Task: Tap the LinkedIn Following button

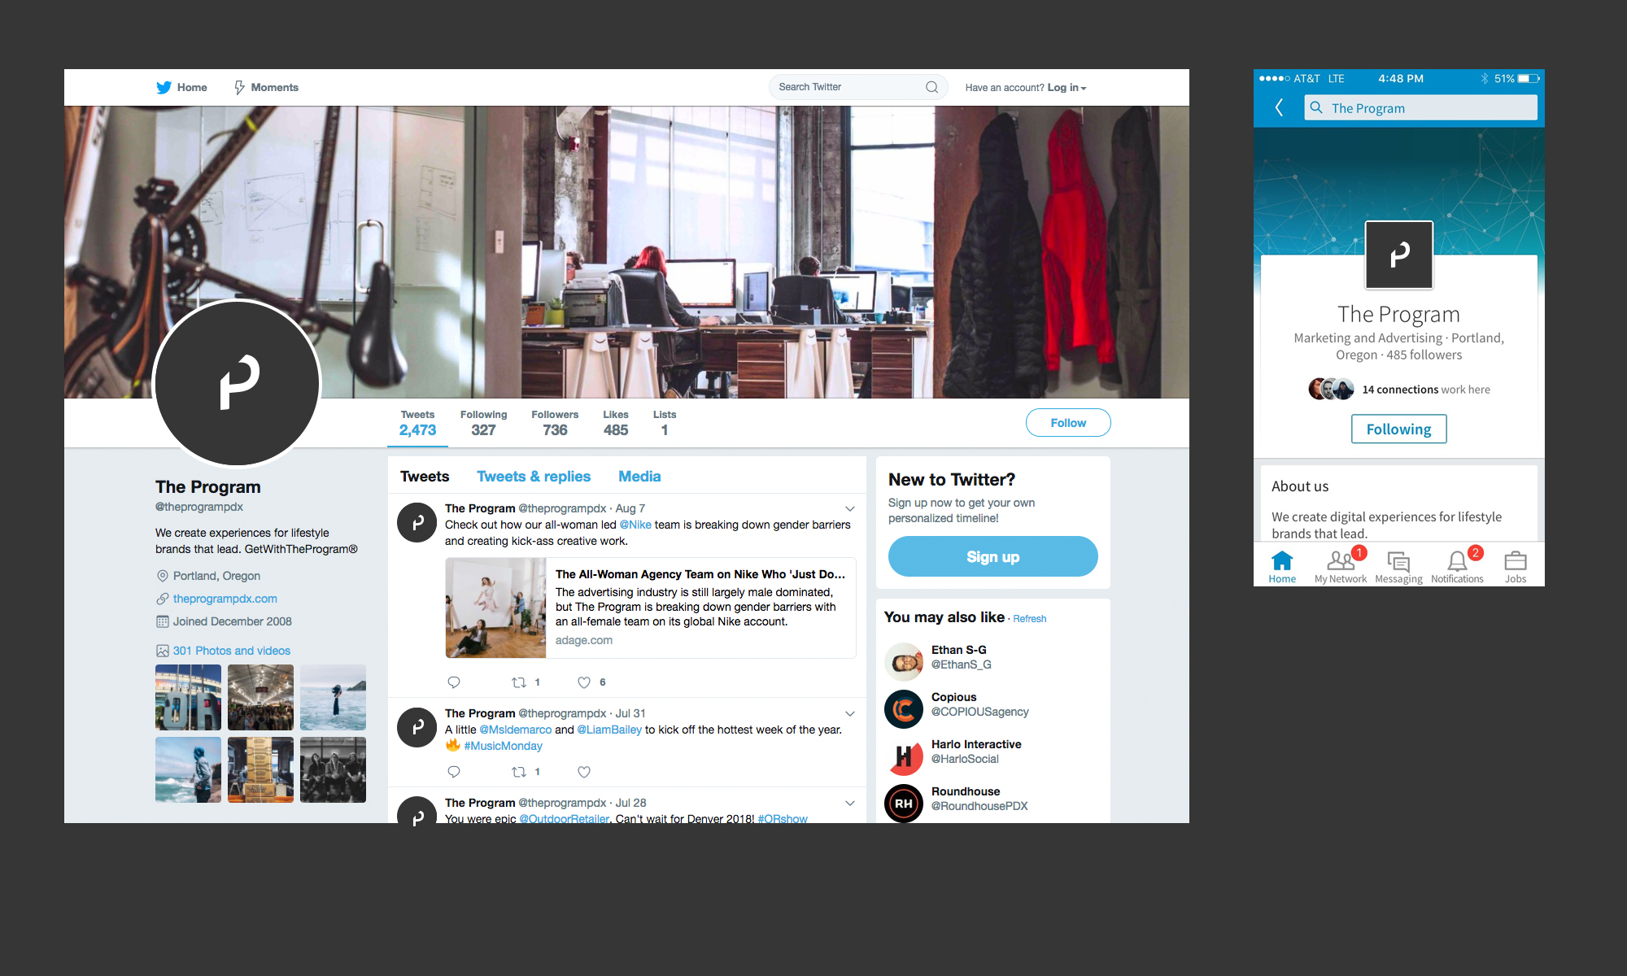Action: 1398,429
